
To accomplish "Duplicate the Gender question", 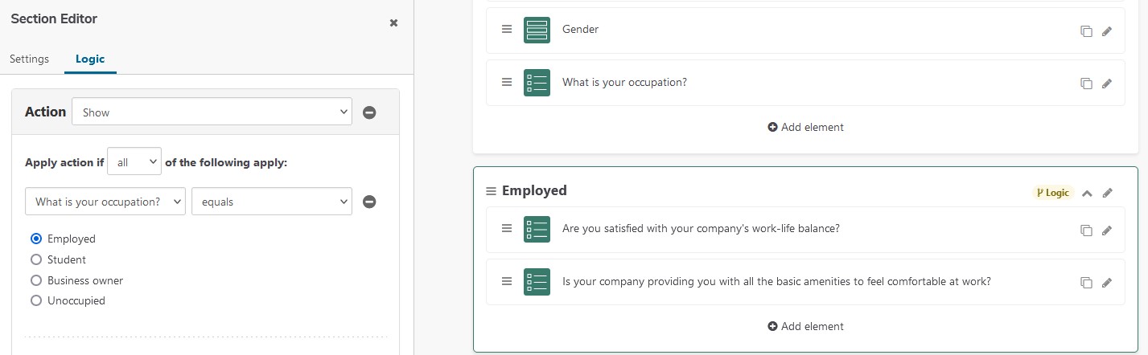I will pyautogui.click(x=1086, y=31).
